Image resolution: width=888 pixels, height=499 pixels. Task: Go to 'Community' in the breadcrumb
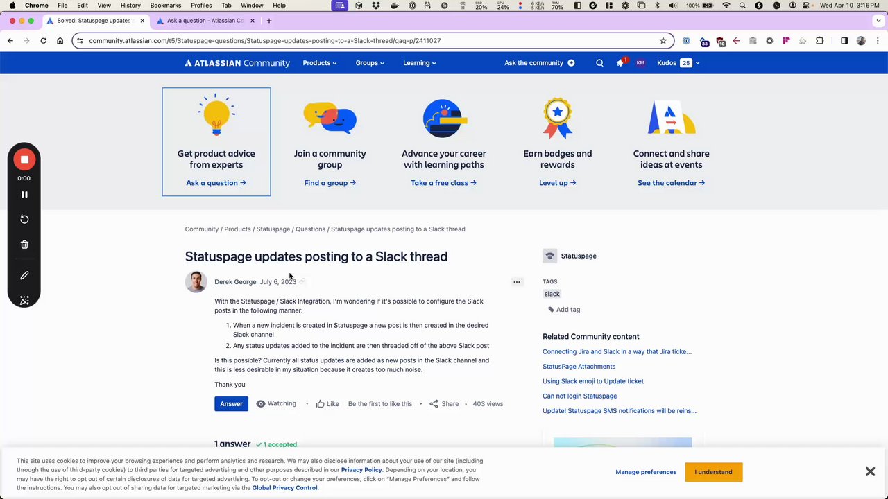[x=202, y=229]
